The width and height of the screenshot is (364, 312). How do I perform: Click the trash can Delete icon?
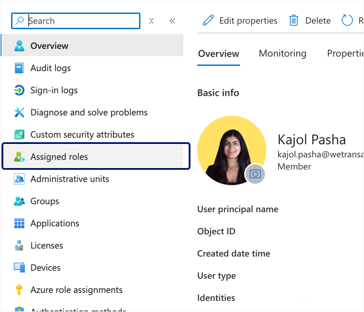tap(294, 21)
